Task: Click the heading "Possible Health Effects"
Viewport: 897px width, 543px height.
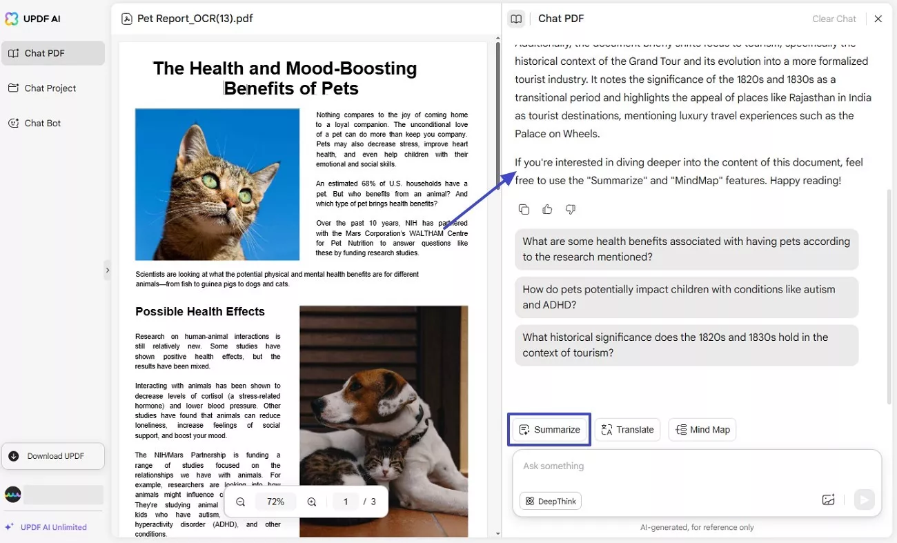Action: (200, 312)
